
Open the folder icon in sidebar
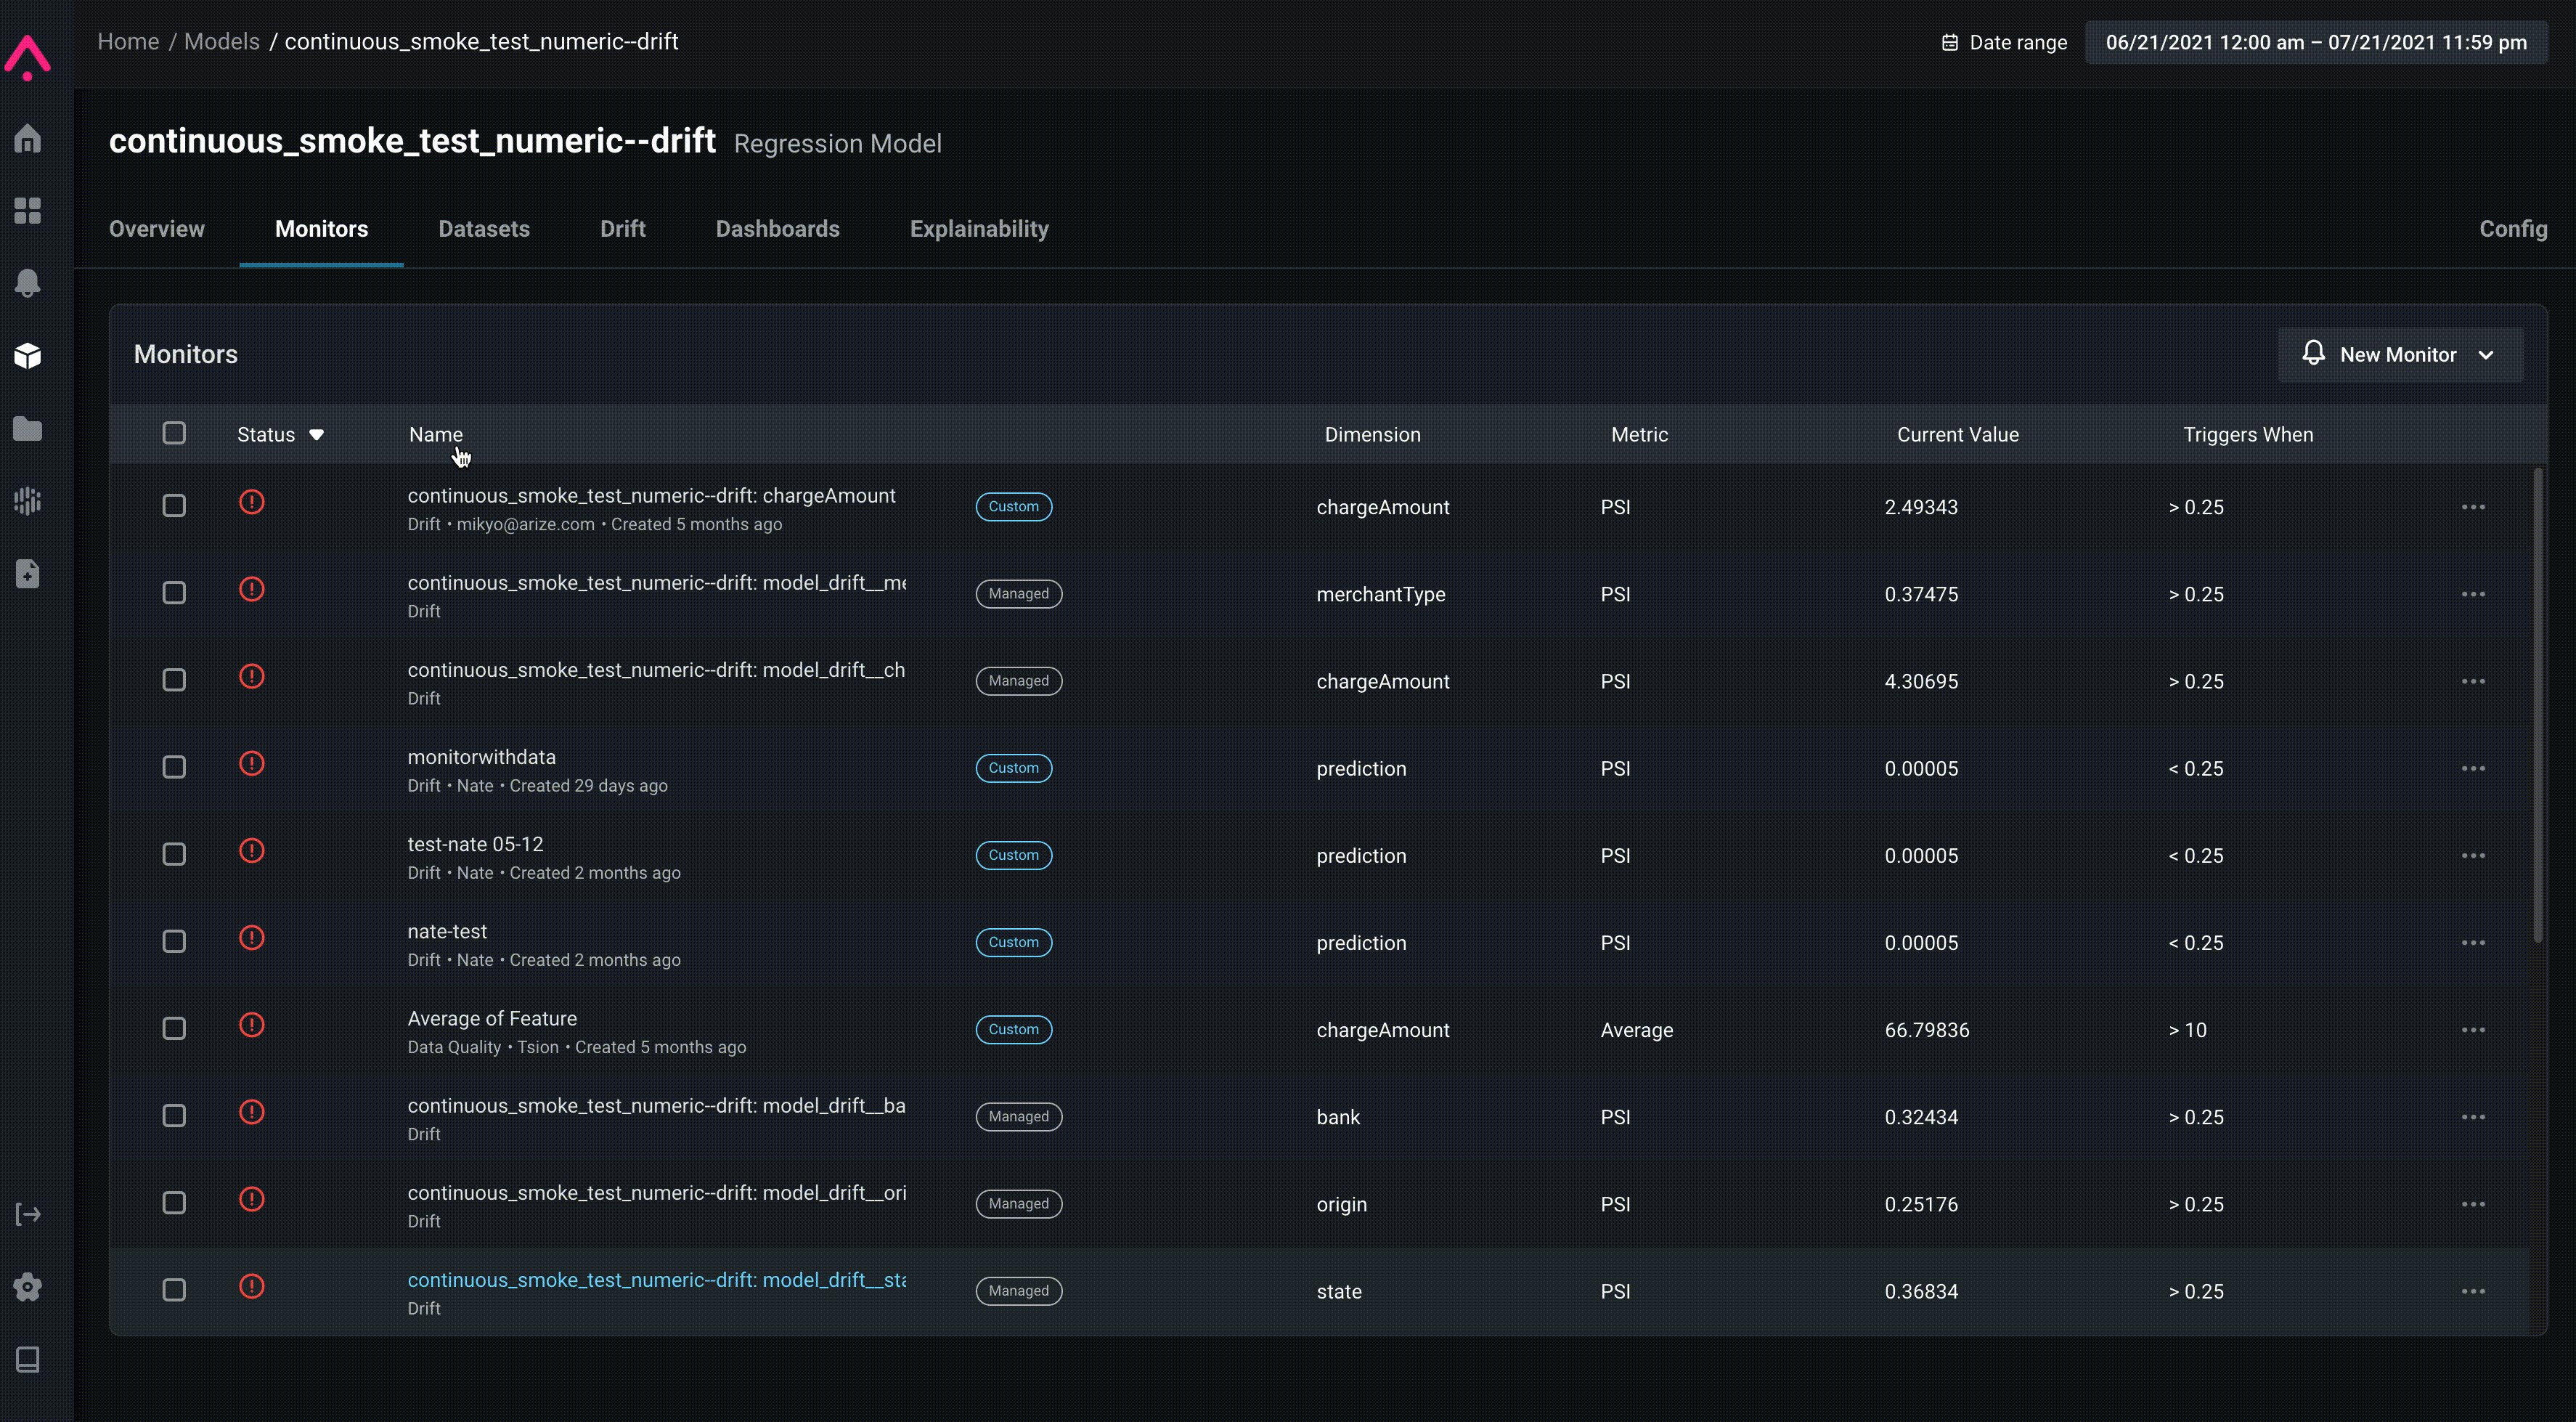click(27, 428)
